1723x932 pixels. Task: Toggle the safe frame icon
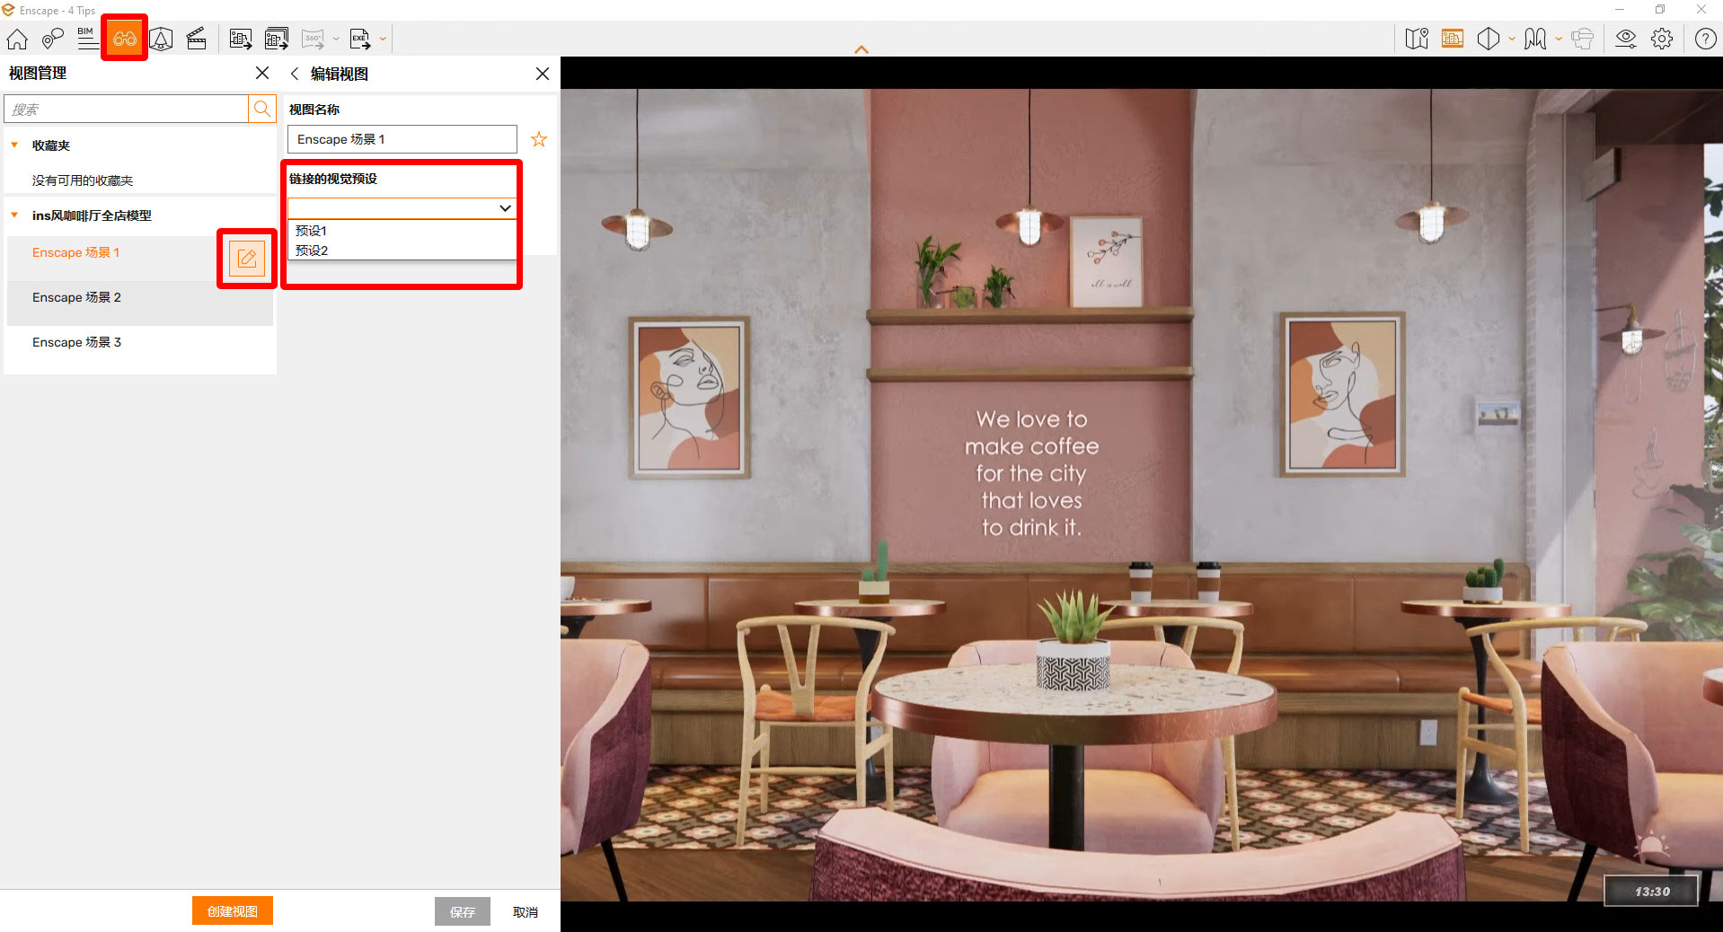(x=1453, y=39)
